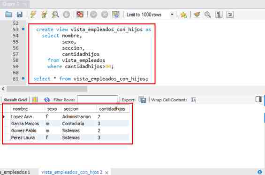The width and height of the screenshot is (265, 175).
Task: Select the Lopez Ana cell
Action: click(27, 117)
